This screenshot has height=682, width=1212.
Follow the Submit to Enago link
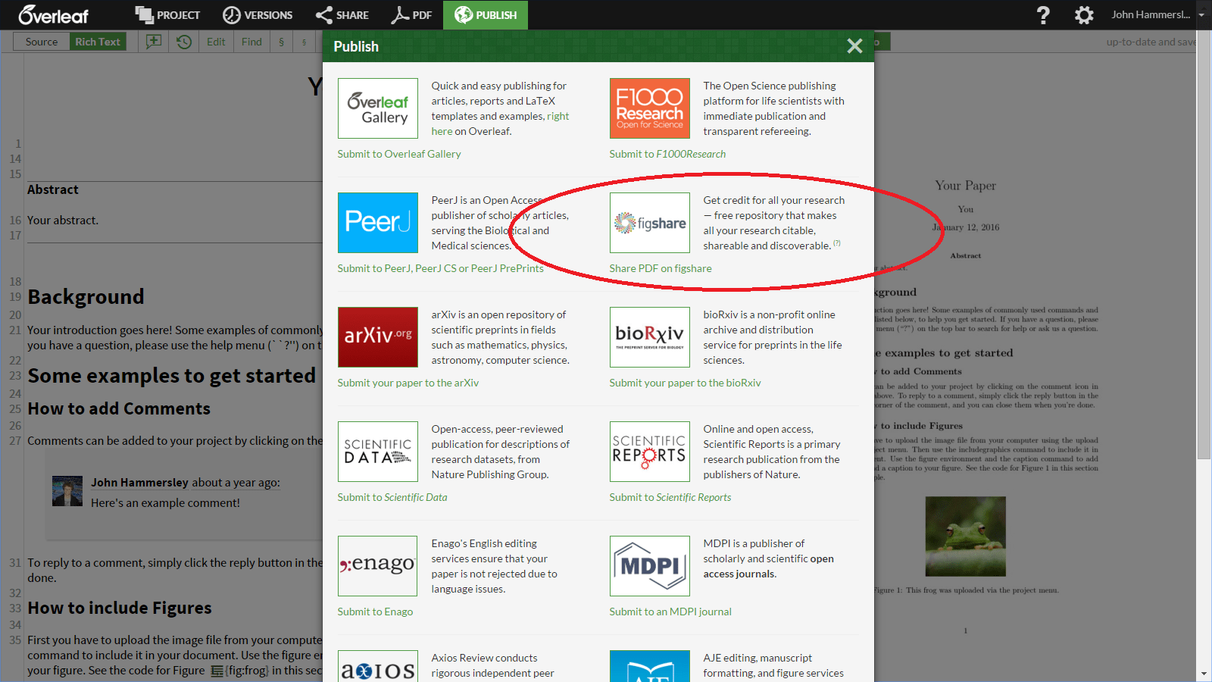pos(376,612)
